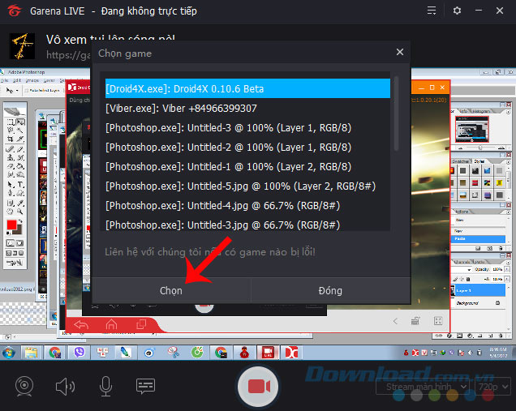The image size is (516, 411).
Task: Select Photoshop Eyedropper tool
Action: click(20, 203)
